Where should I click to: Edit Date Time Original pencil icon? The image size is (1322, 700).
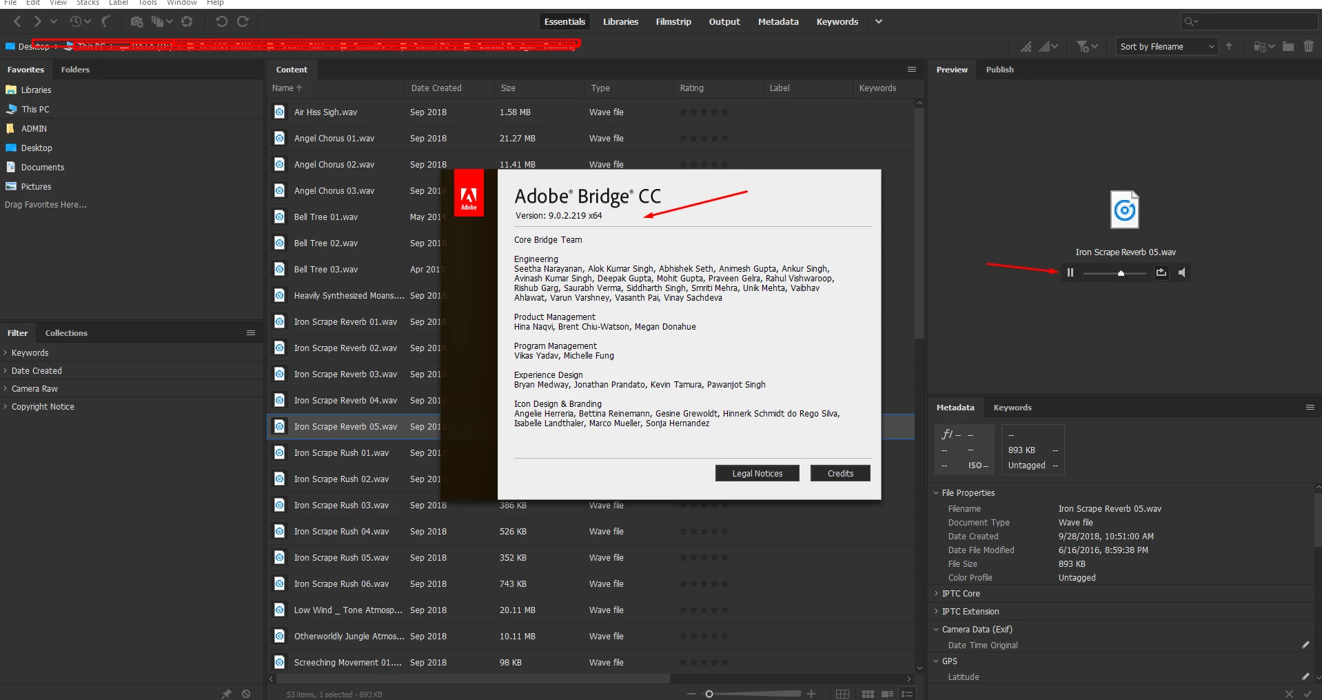click(x=1305, y=645)
